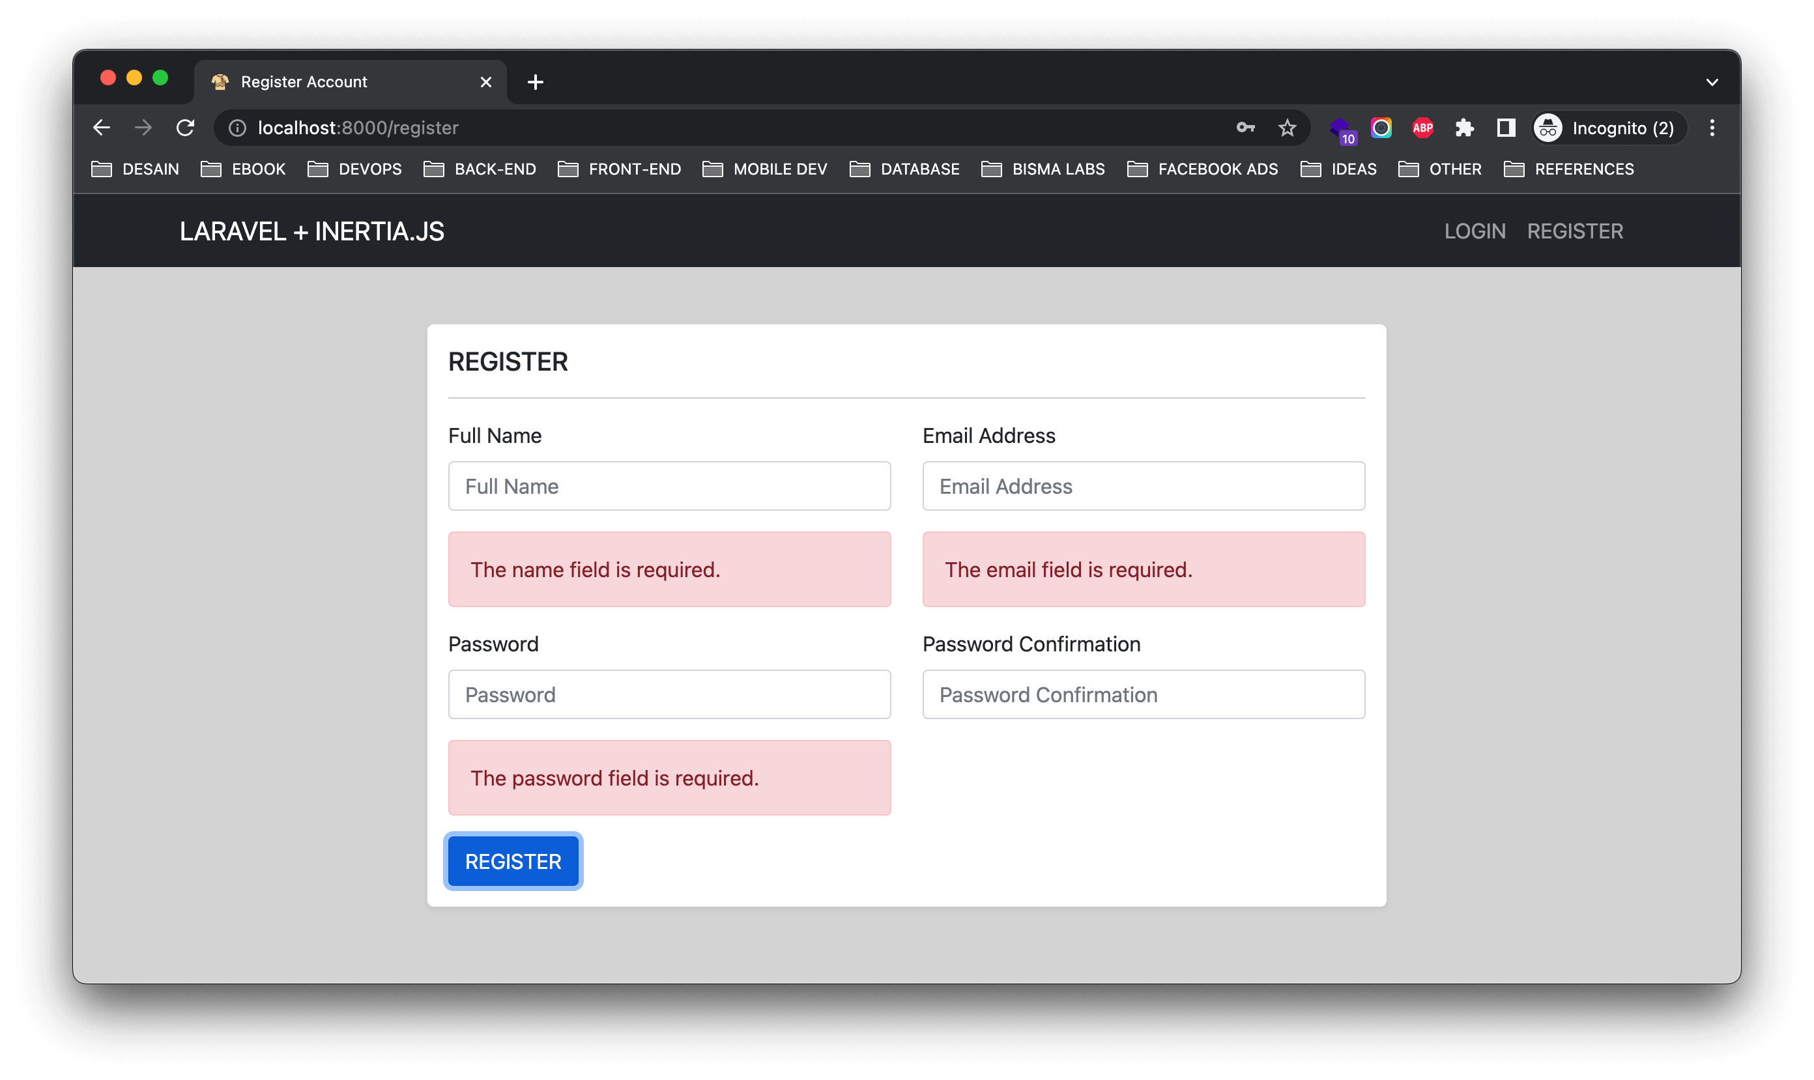Reload the register page
The width and height of the screenshot is (1814, 1080).
186,128
